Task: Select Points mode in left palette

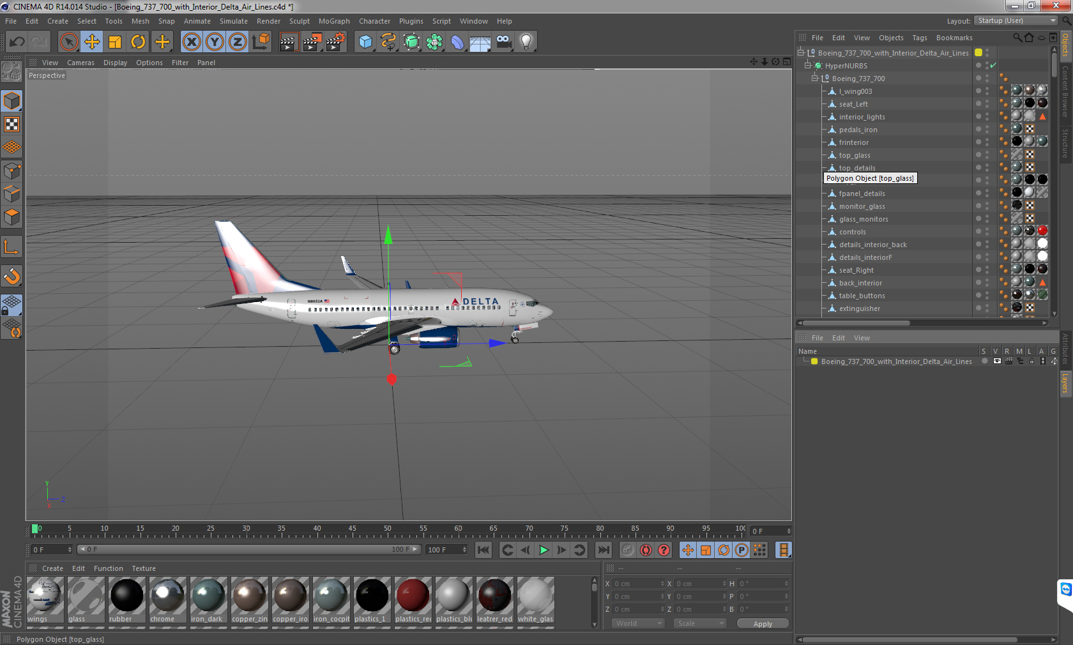Action: [11, 171]
